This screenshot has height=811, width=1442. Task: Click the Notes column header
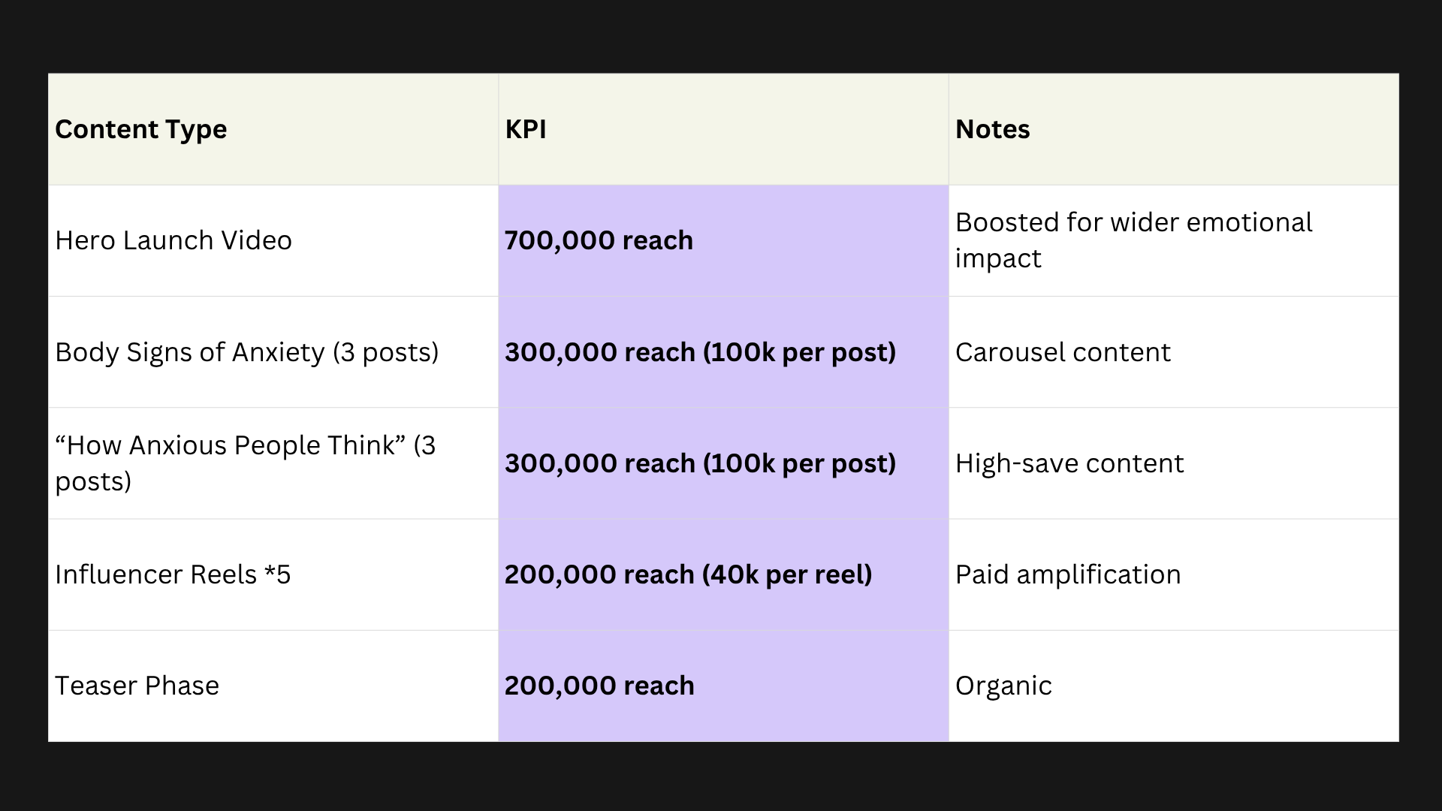(1173, 129)
